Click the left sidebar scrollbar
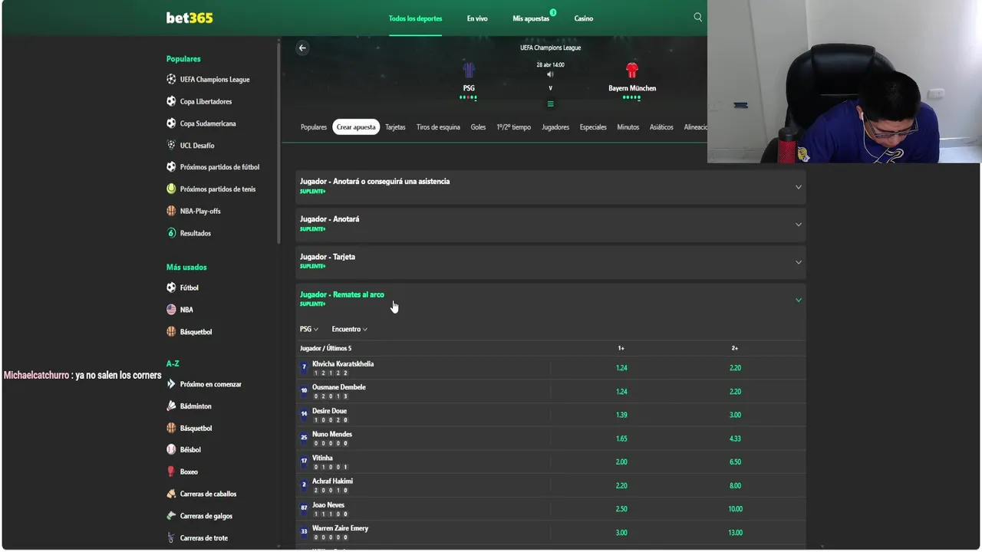This screenshot has height=552, width=982. tap(278, 142)
